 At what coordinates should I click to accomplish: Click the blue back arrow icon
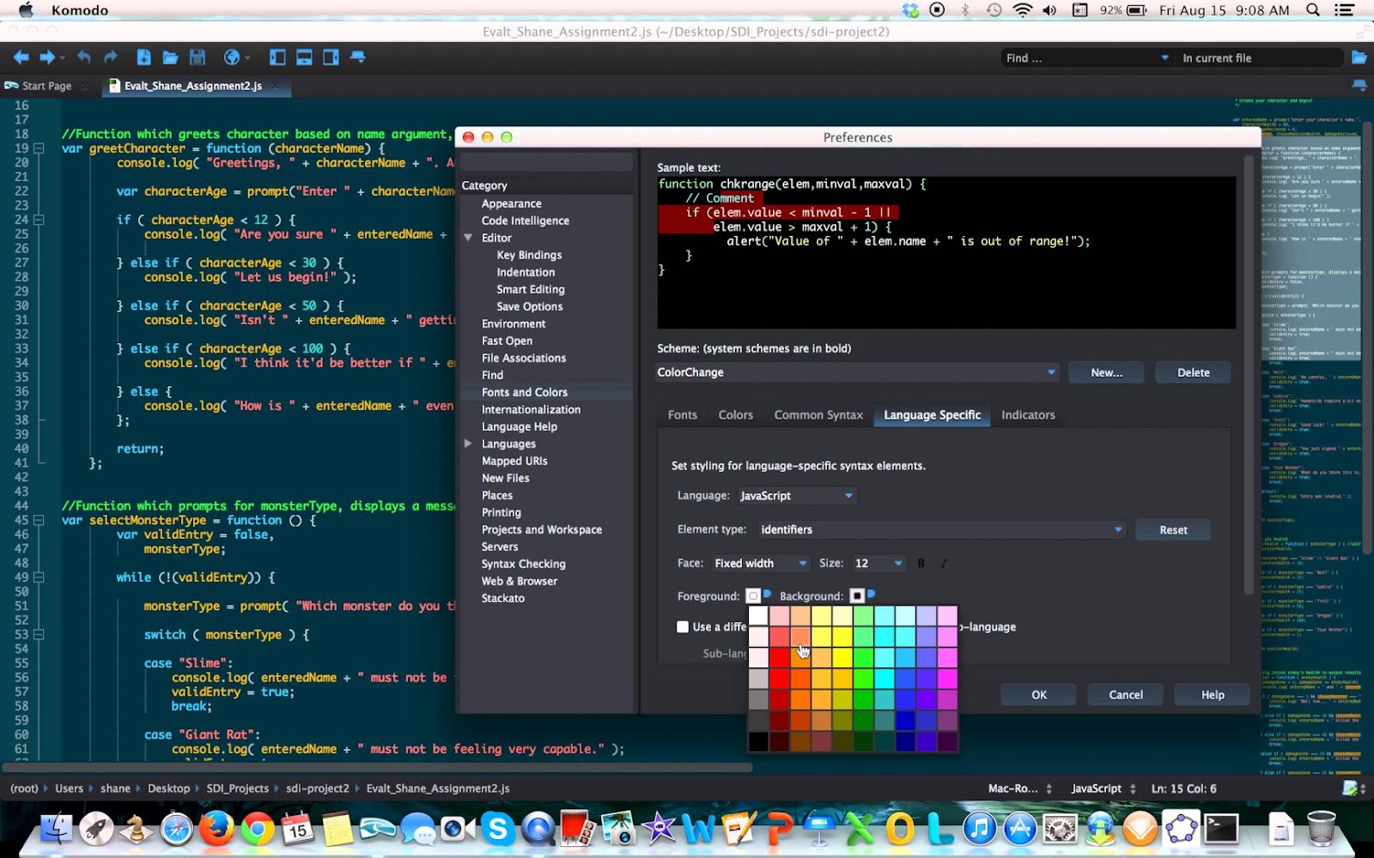coord(21,57)
